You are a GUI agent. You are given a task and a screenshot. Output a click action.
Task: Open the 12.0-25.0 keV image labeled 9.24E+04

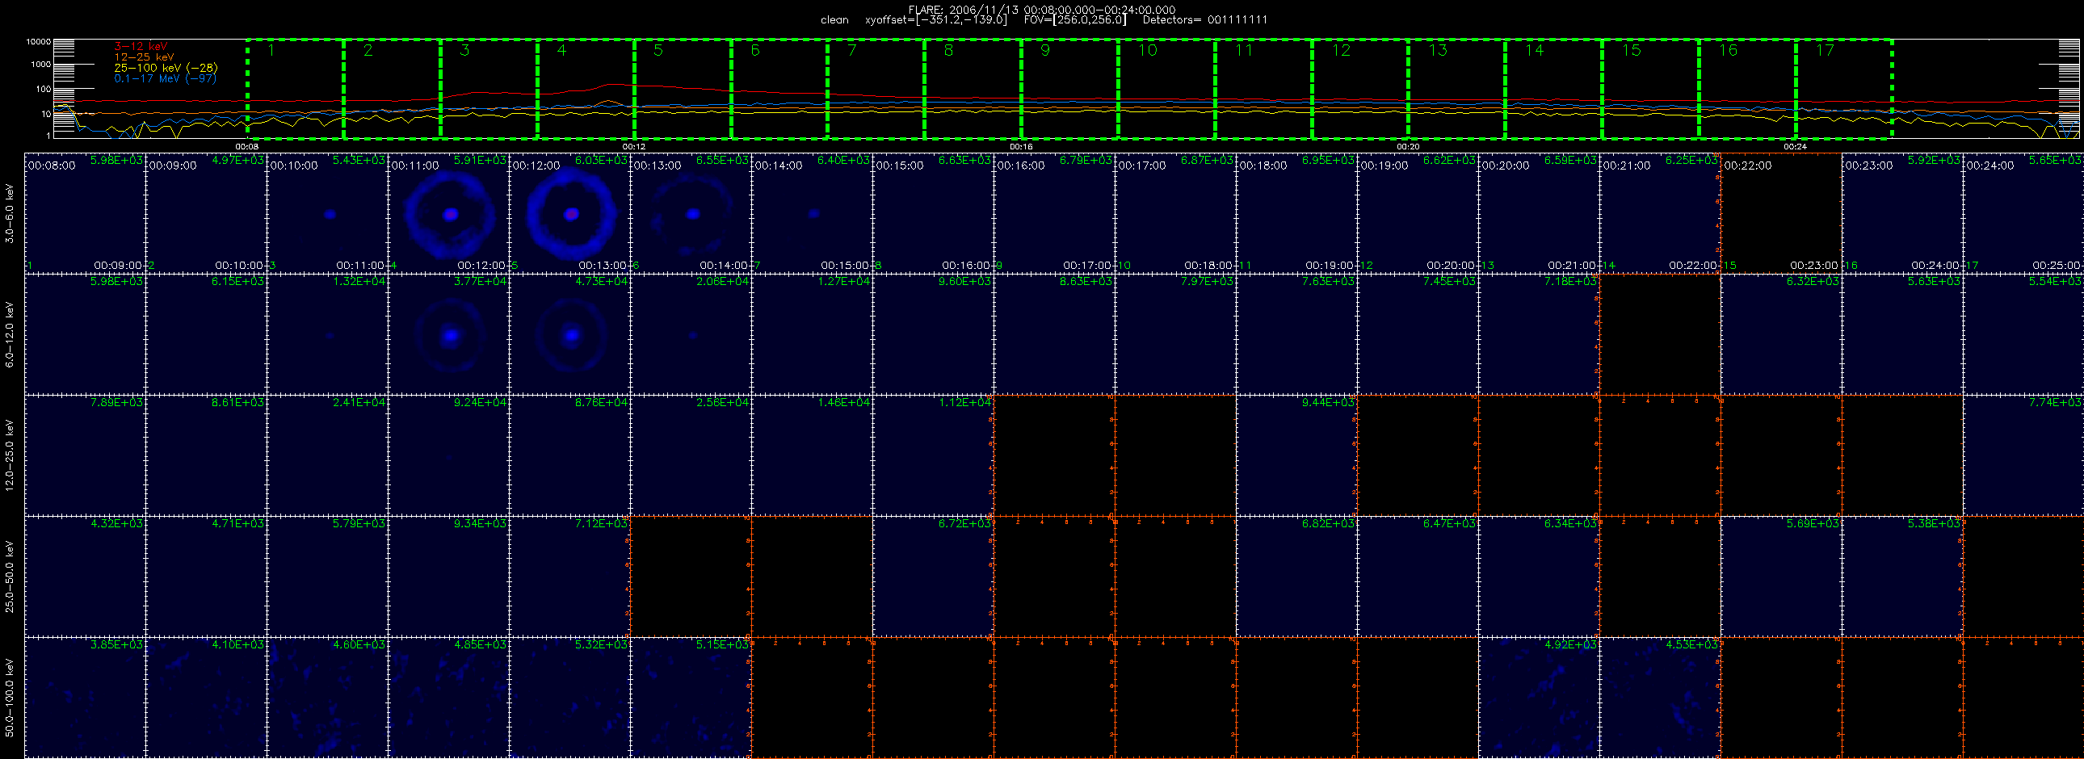pos(449,455)
